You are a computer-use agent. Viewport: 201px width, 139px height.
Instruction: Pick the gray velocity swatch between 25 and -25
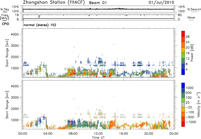click(x=183, y=105)
